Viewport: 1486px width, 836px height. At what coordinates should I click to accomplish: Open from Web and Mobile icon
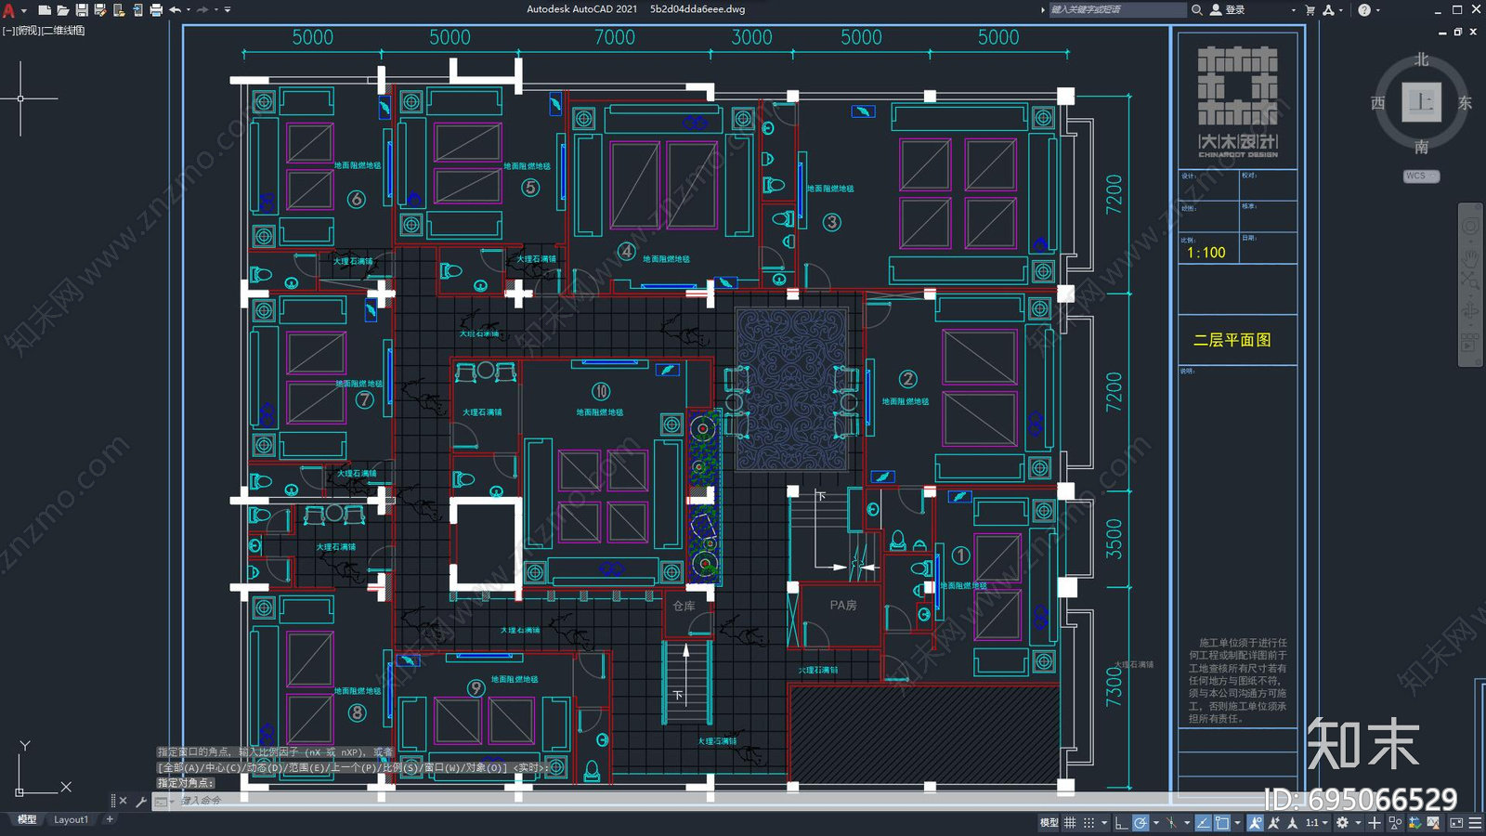(119, 10)
